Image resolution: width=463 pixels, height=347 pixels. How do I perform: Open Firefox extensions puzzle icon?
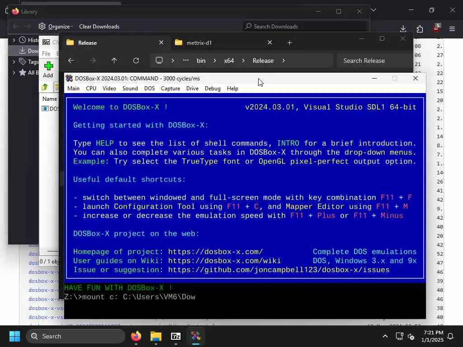click(420, 28)
